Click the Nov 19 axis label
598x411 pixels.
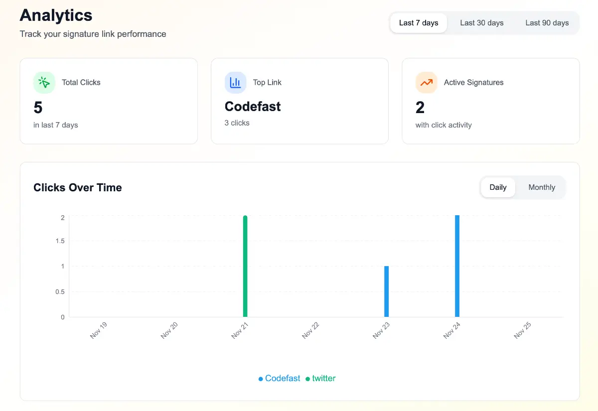click(99, 330)
